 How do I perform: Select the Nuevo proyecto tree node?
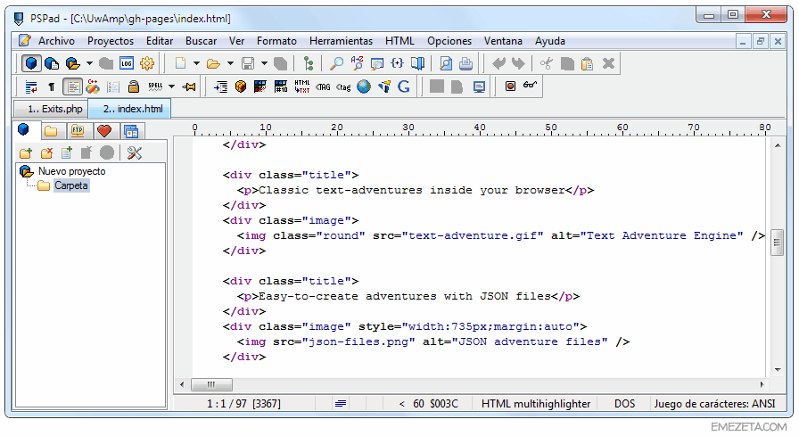pos(72,171)
